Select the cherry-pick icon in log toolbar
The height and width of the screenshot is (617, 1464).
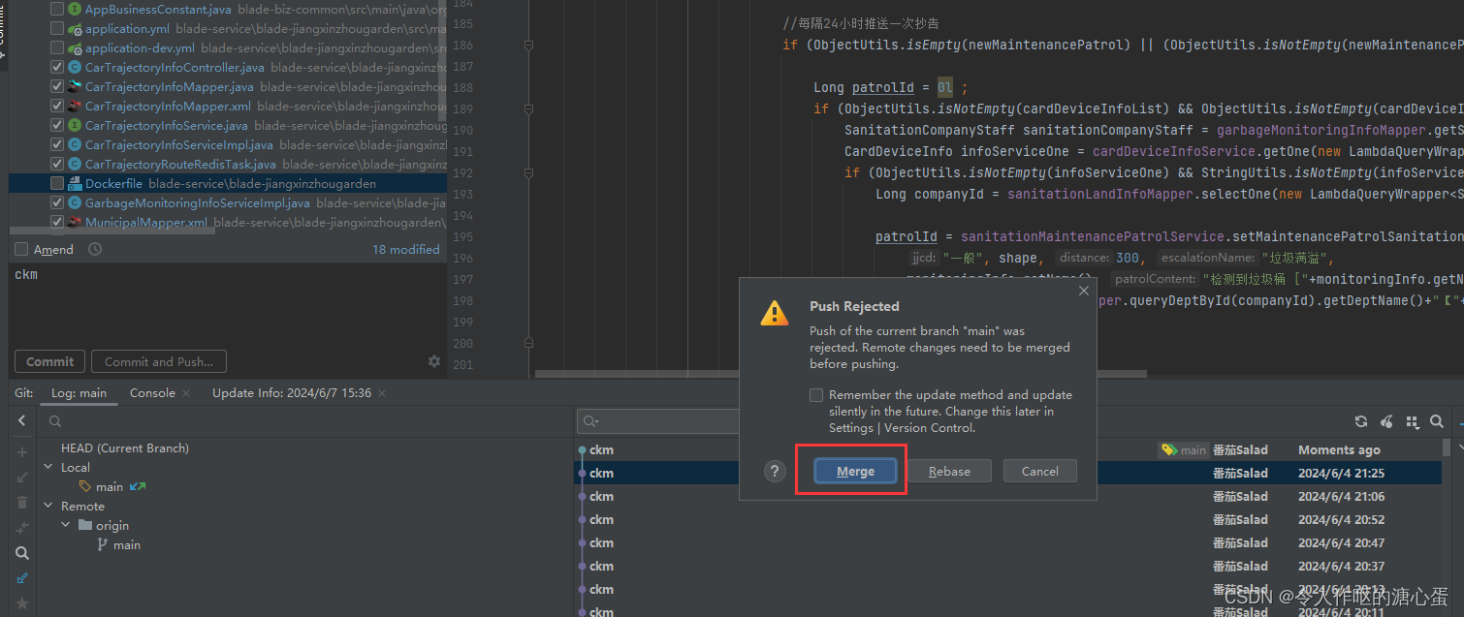click(1386, 421)
